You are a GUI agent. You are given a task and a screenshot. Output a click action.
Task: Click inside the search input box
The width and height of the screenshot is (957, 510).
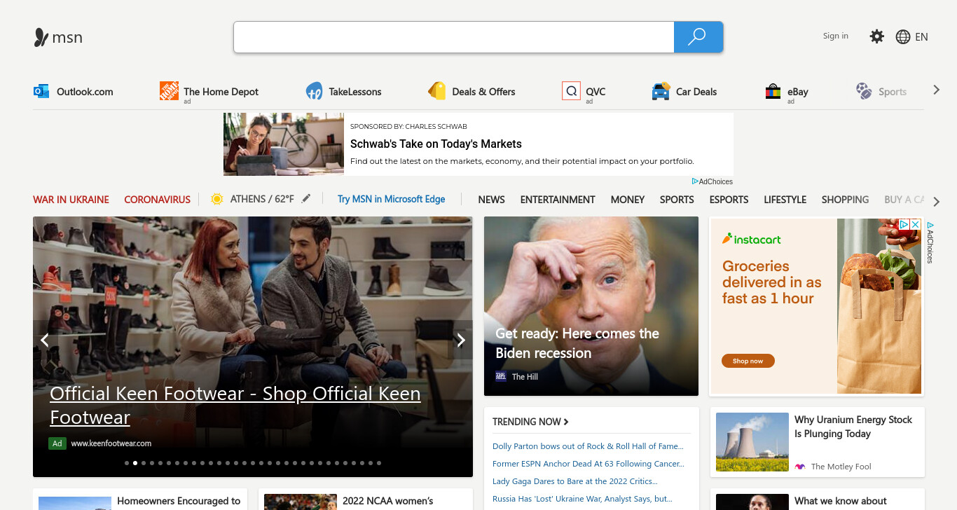point(454,37)
